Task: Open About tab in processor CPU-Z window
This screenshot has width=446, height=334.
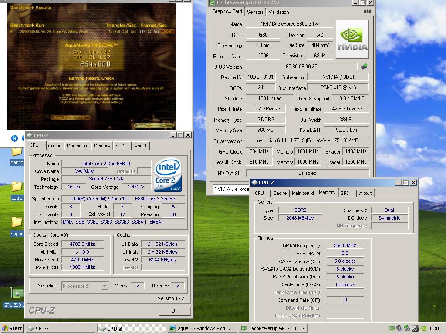Action: tap(140, 146)
